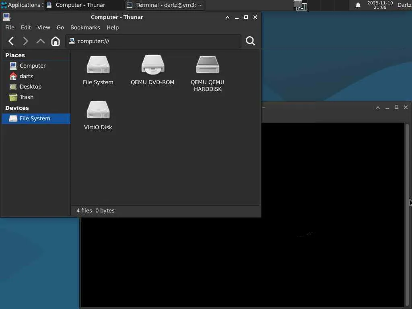
Task: Open the Edit menu
Action: tap(26, 27)
